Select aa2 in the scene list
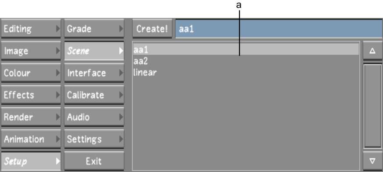 (x=246, y=61)
